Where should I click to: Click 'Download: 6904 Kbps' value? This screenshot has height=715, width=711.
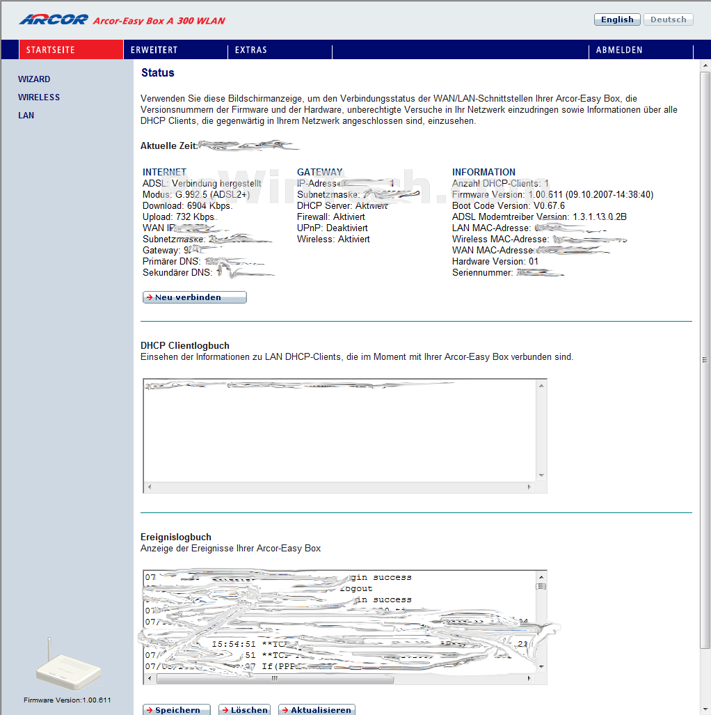click(x=188, y=205)
